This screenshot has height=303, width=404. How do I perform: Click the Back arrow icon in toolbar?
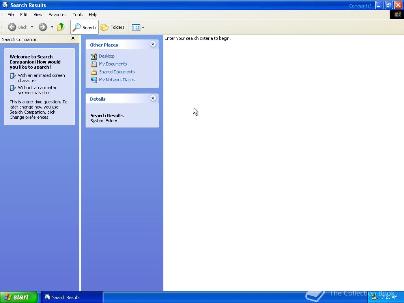(12, 27)
